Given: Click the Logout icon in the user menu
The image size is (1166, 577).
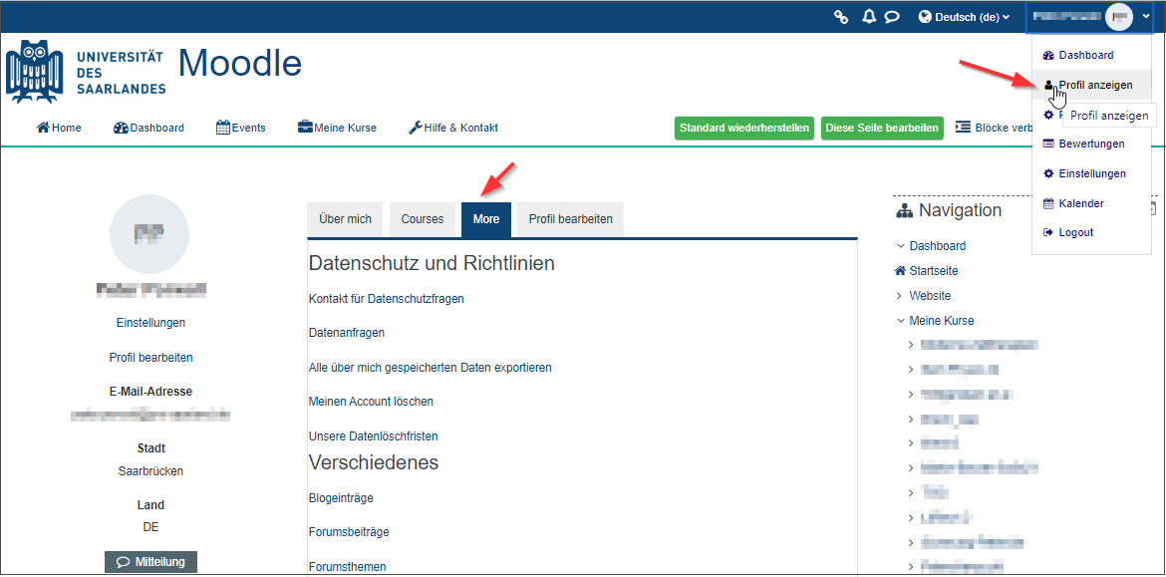Looking at the screenshot, I should pyautogui.click(x=1046, y=232).
